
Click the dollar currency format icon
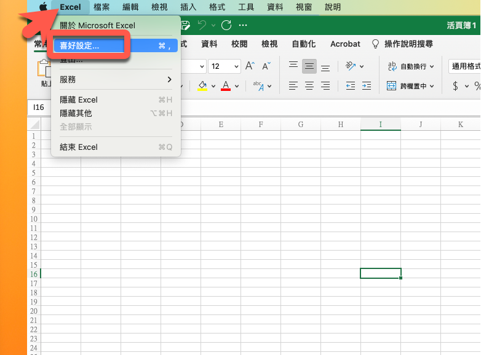[456, 86]
